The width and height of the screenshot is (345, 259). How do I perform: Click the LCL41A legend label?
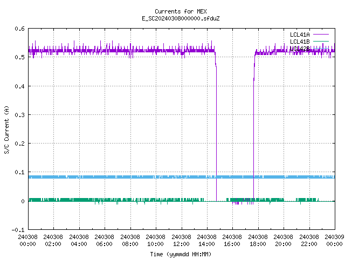(x=300, y=35)
